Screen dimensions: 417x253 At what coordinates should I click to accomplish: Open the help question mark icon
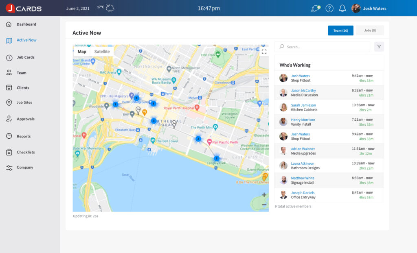click(329, 9)
